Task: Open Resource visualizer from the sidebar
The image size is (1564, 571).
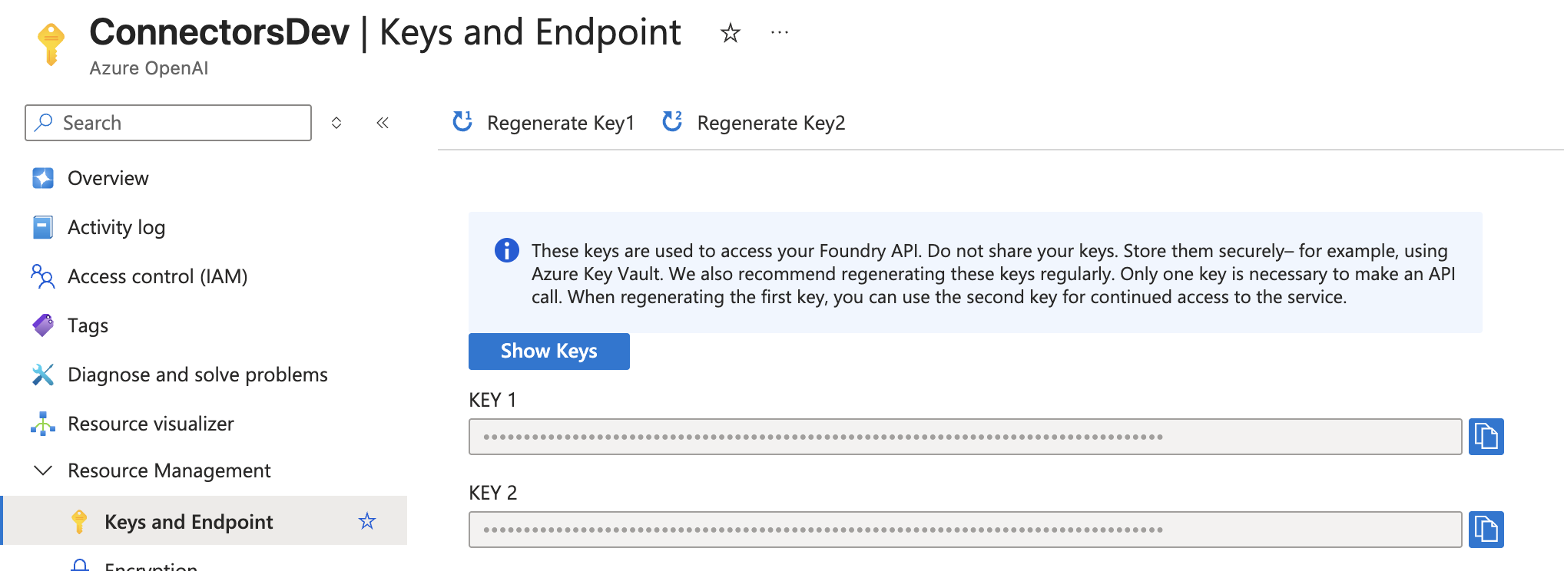Action: click(x=151, y=424)
